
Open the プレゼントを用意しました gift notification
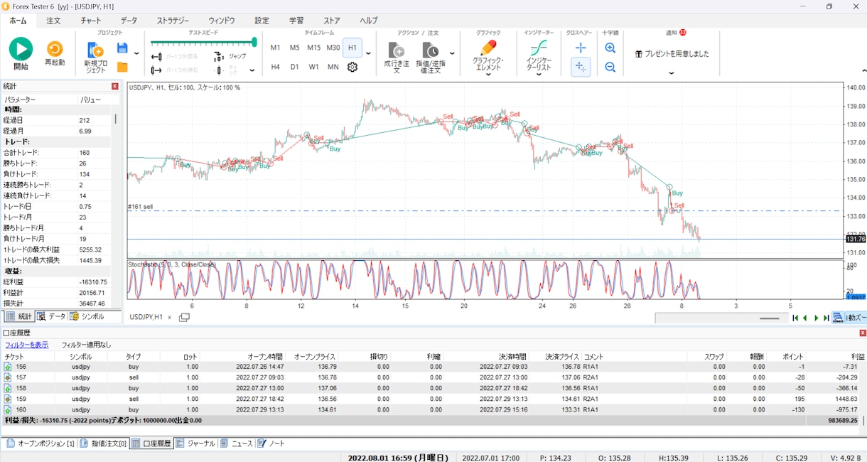pos(672,54)
